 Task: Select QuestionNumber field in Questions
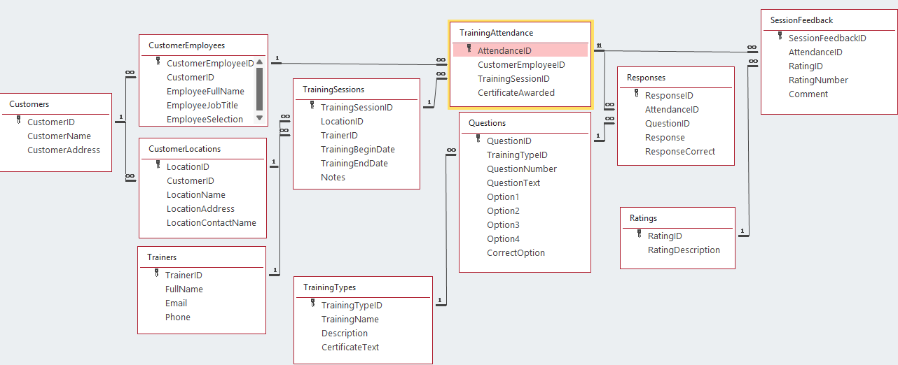click(522, 169)
